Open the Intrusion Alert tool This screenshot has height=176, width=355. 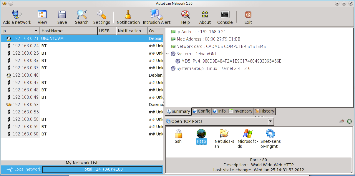click(157, 14)
